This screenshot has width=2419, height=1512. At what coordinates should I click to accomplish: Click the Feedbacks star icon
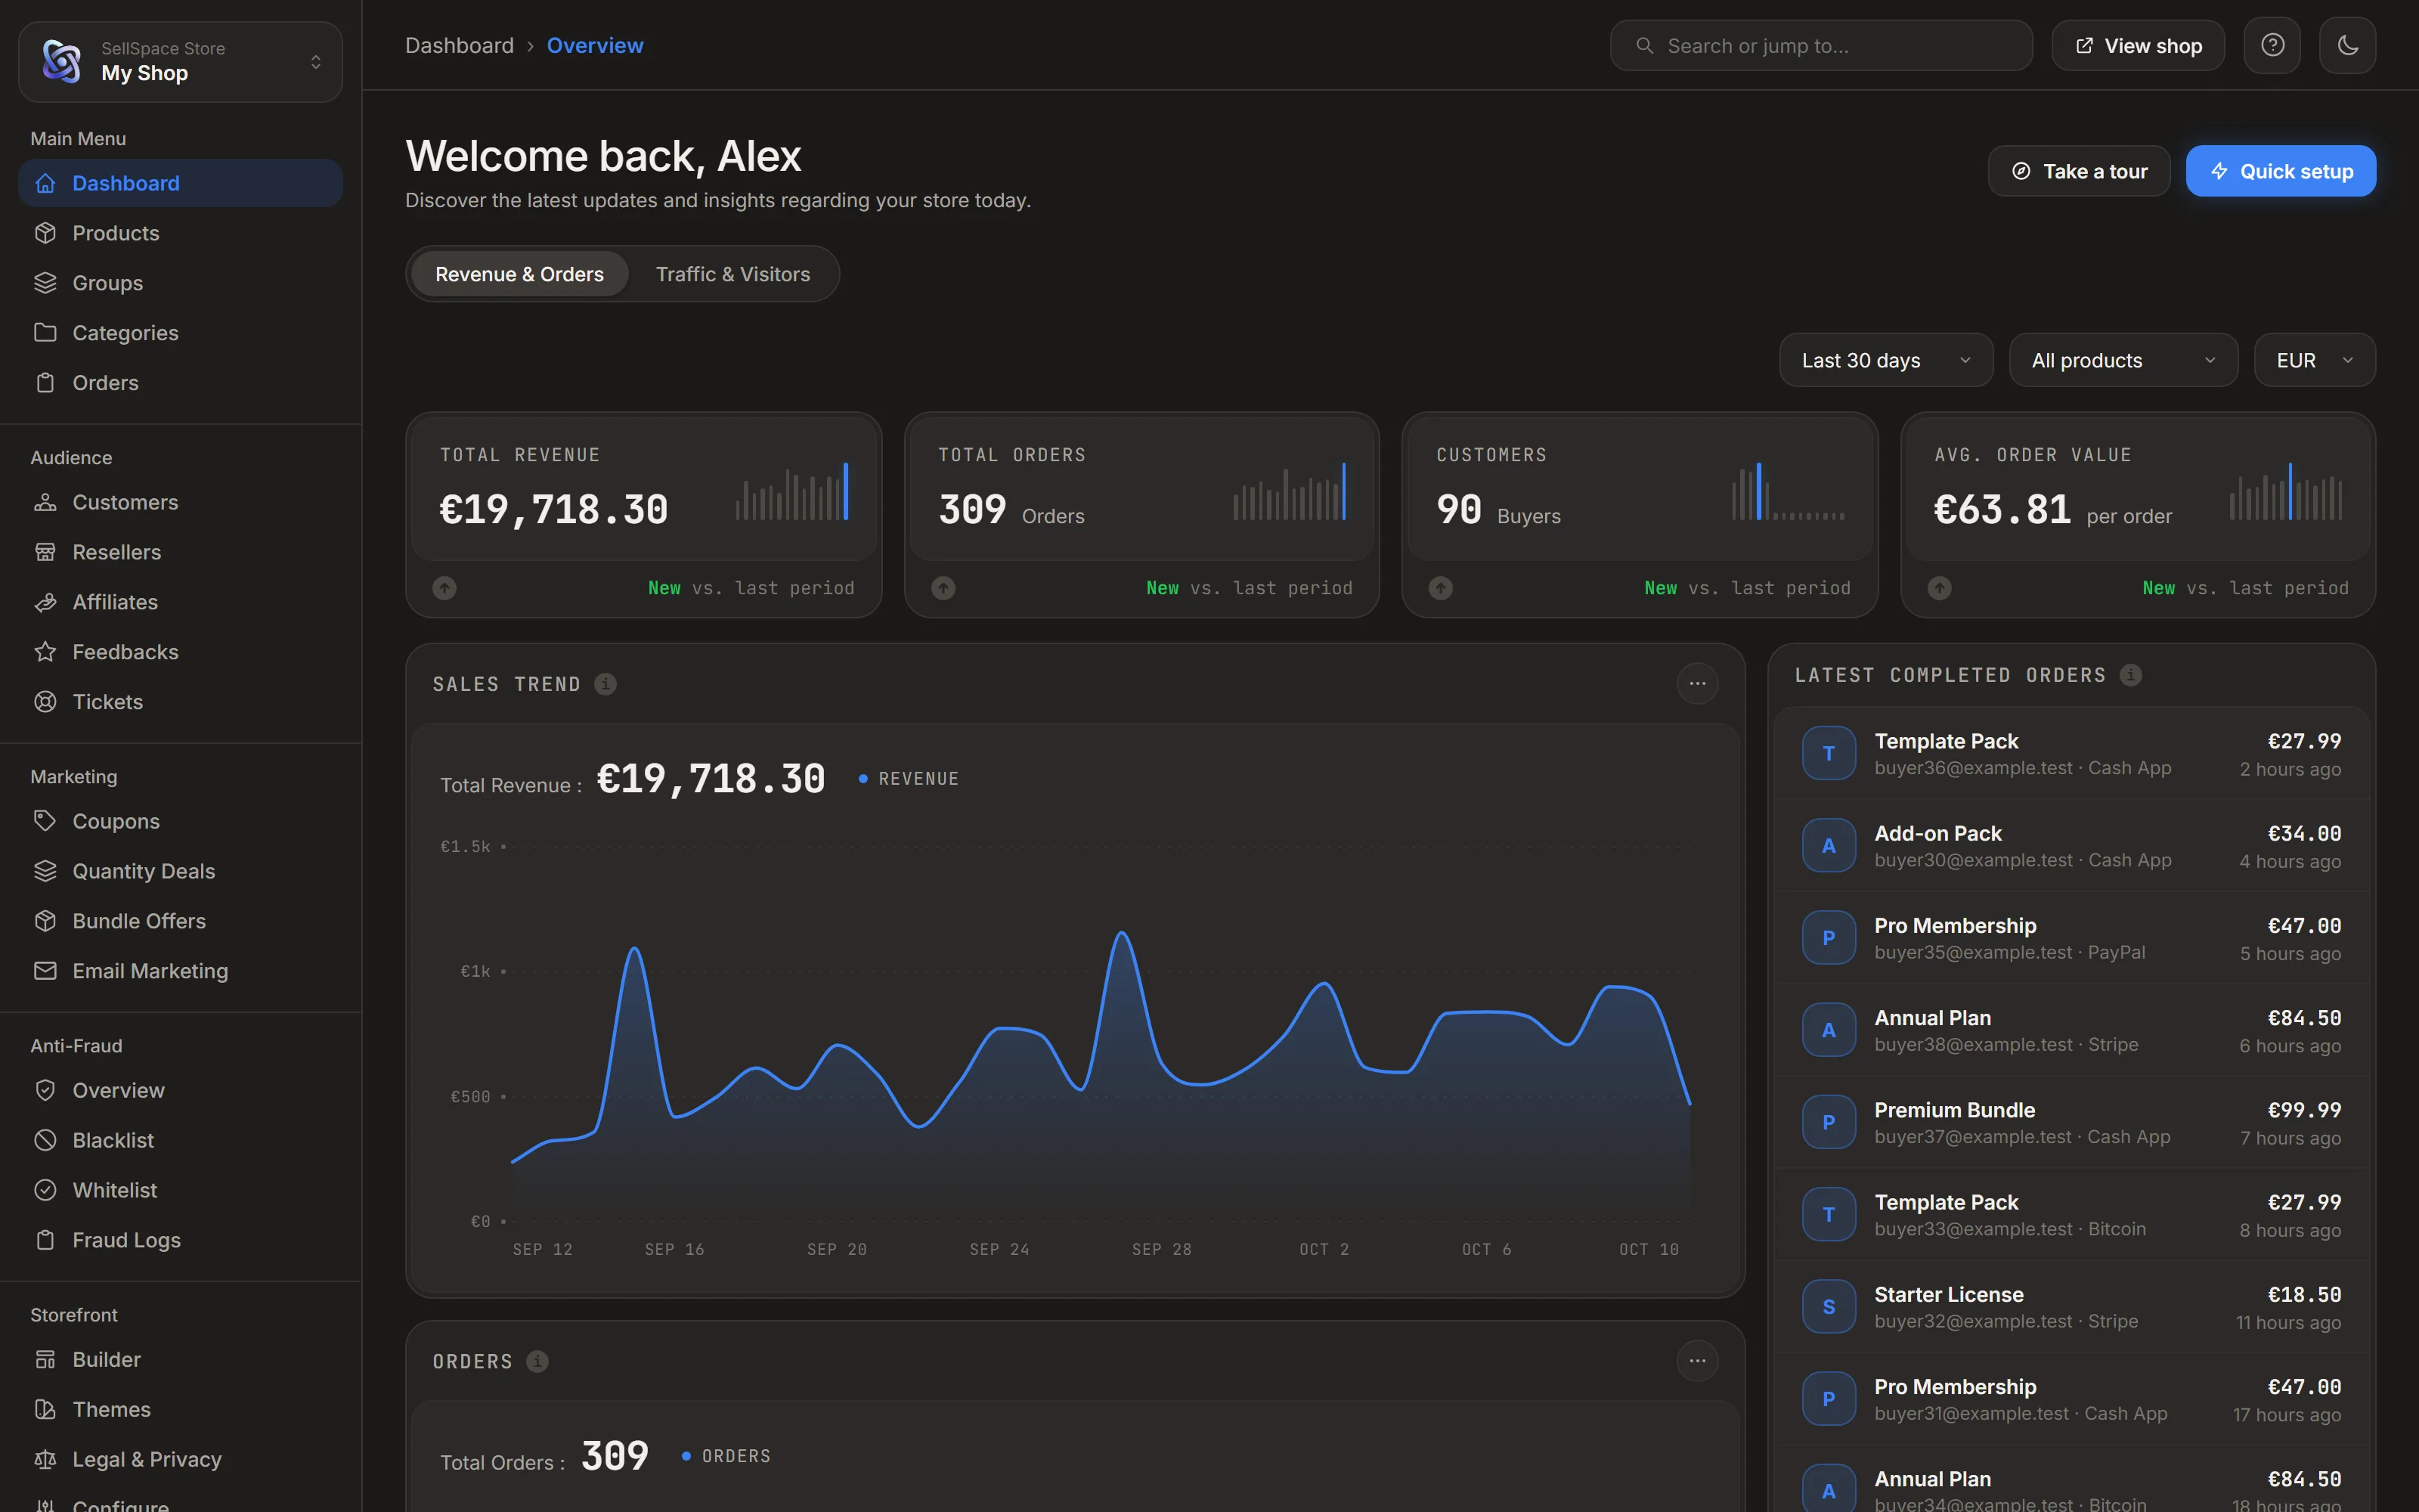45,652
